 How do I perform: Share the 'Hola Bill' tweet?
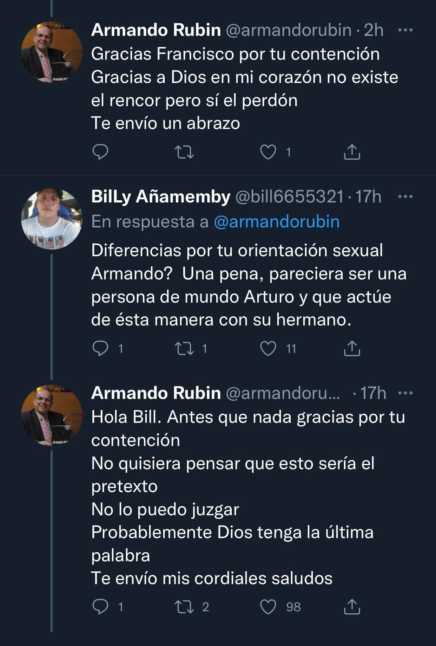coord(352,607)
